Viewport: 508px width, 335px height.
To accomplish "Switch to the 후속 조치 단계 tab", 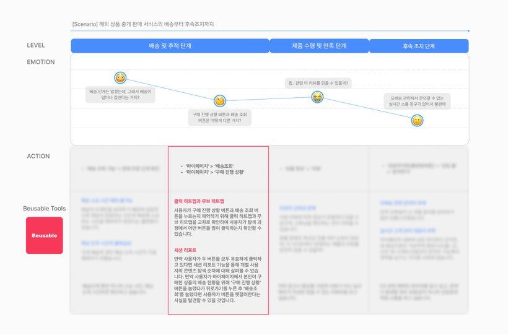I will (419, 46).
